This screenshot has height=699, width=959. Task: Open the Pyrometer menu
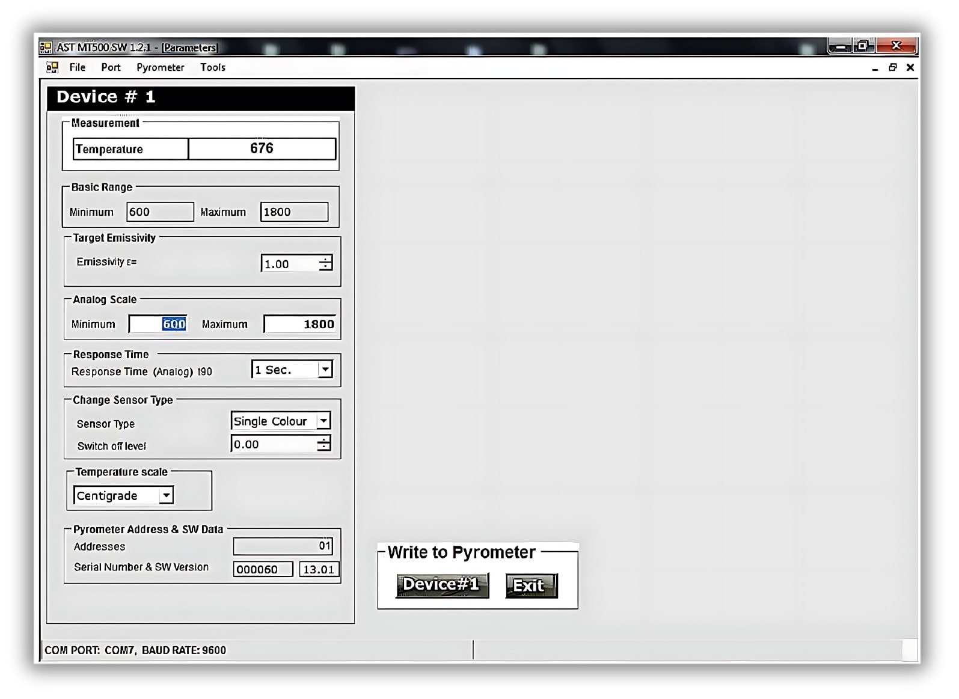160,67
